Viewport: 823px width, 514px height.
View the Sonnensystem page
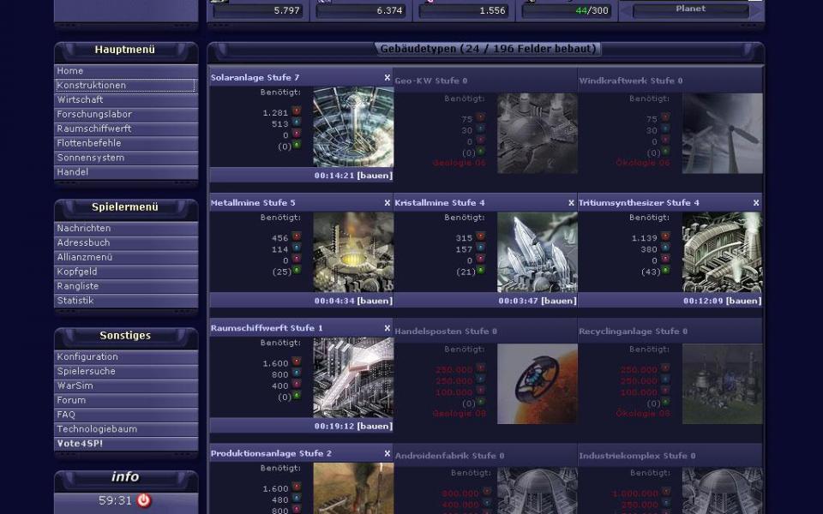coord(126,158)
